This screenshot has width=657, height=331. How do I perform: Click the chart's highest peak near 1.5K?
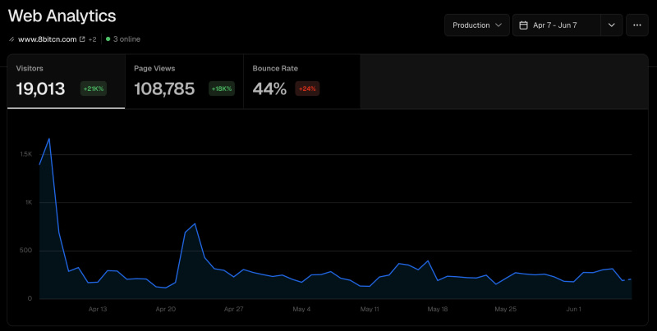49,138
